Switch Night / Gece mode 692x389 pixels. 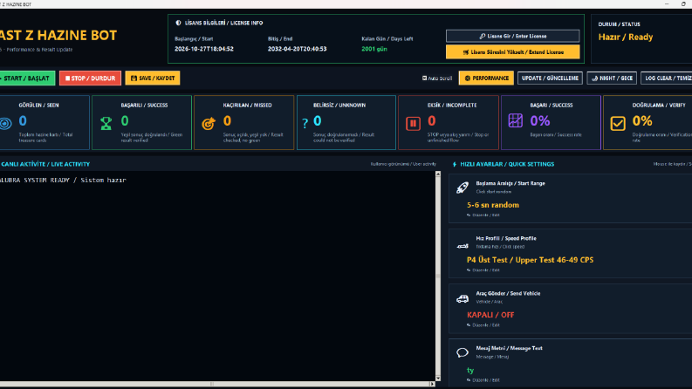pyautogui.click(x=612, y=78)
